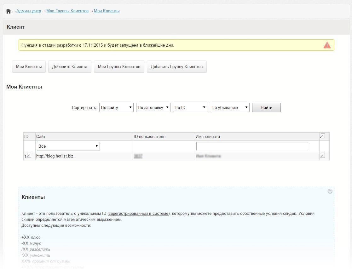Click edit icon at right end of blog.hotlist.biz row
This screenshot has height=269, width=352.
point(322,155)
